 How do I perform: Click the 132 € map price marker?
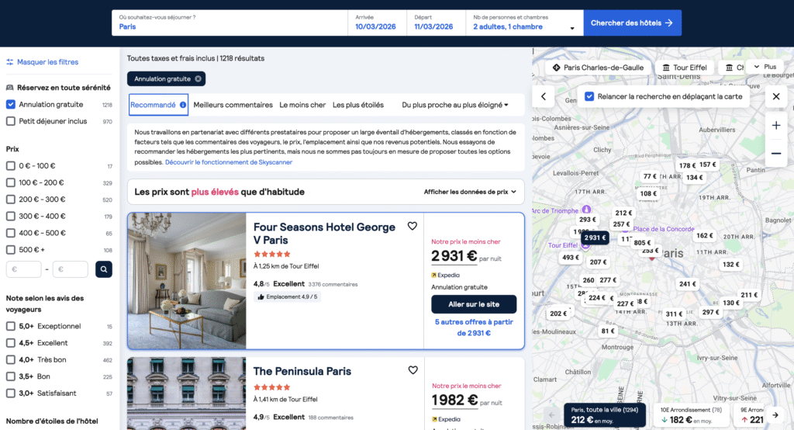click(730, 264)
